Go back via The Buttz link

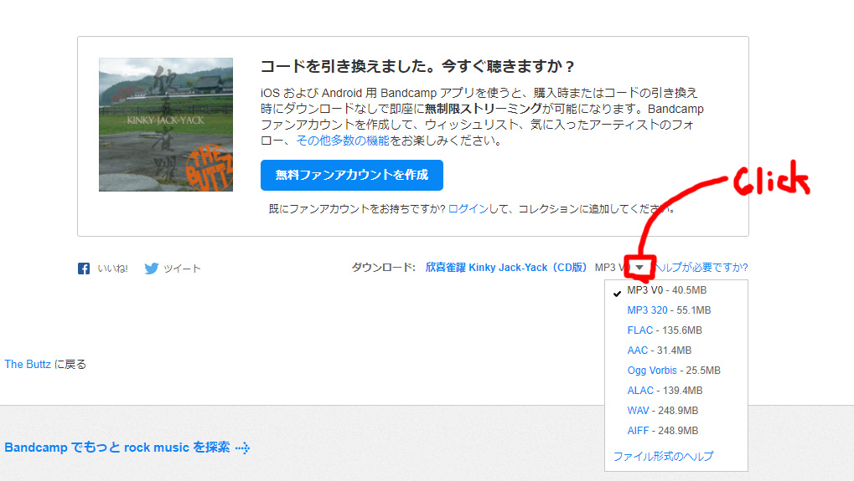(x=28, y=364)
